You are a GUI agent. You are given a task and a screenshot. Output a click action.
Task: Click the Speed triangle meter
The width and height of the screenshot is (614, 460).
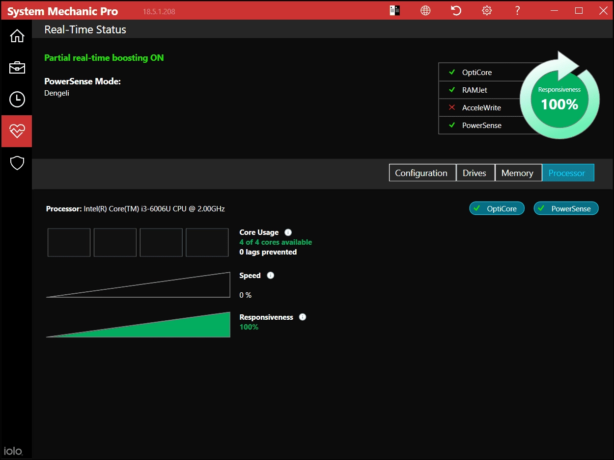click(x=138, y=285)
